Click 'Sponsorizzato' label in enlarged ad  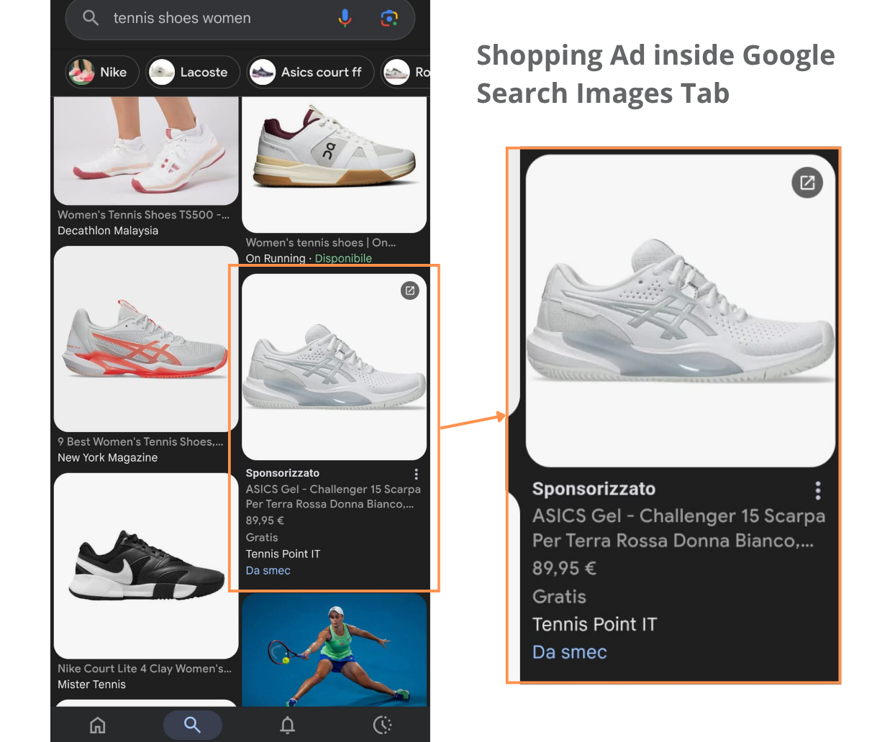coord(594,489)
